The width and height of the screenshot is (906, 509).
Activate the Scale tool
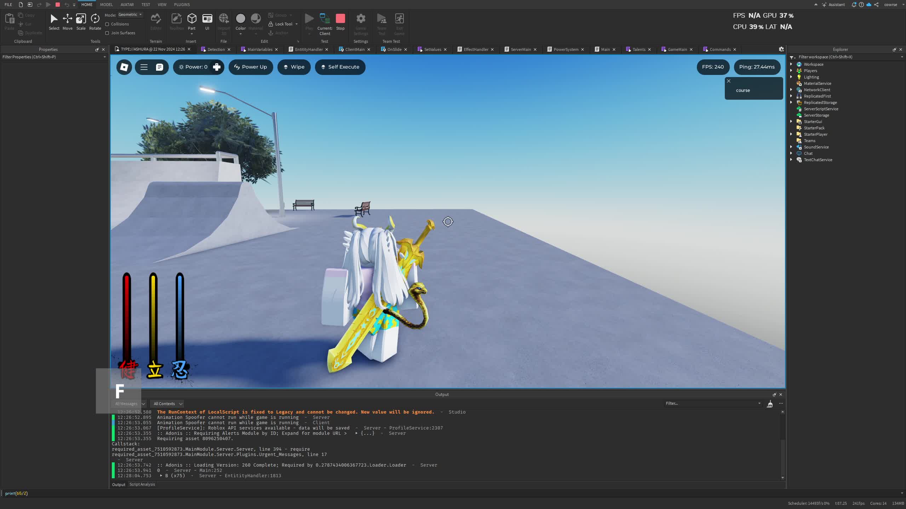tap(81, 22)
